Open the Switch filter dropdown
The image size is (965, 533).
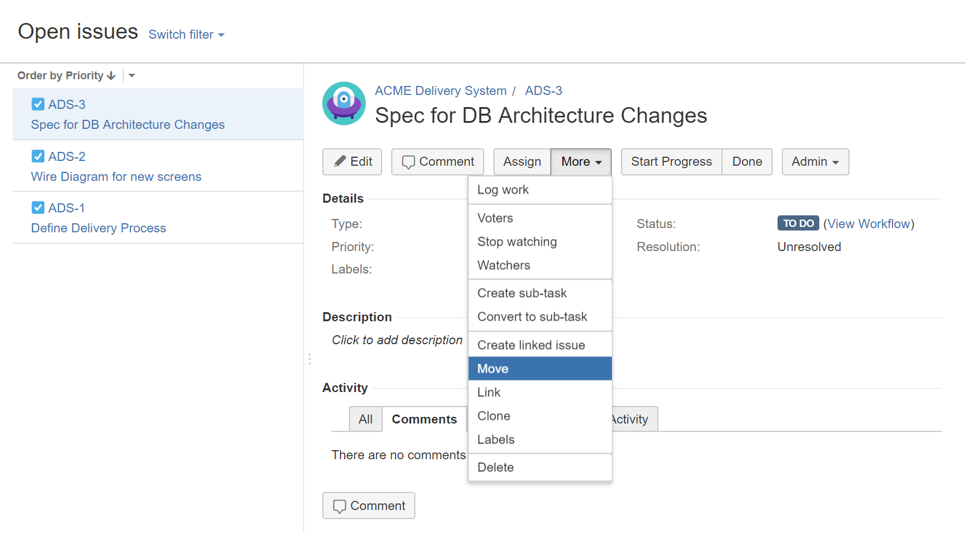tap(187, 34)
